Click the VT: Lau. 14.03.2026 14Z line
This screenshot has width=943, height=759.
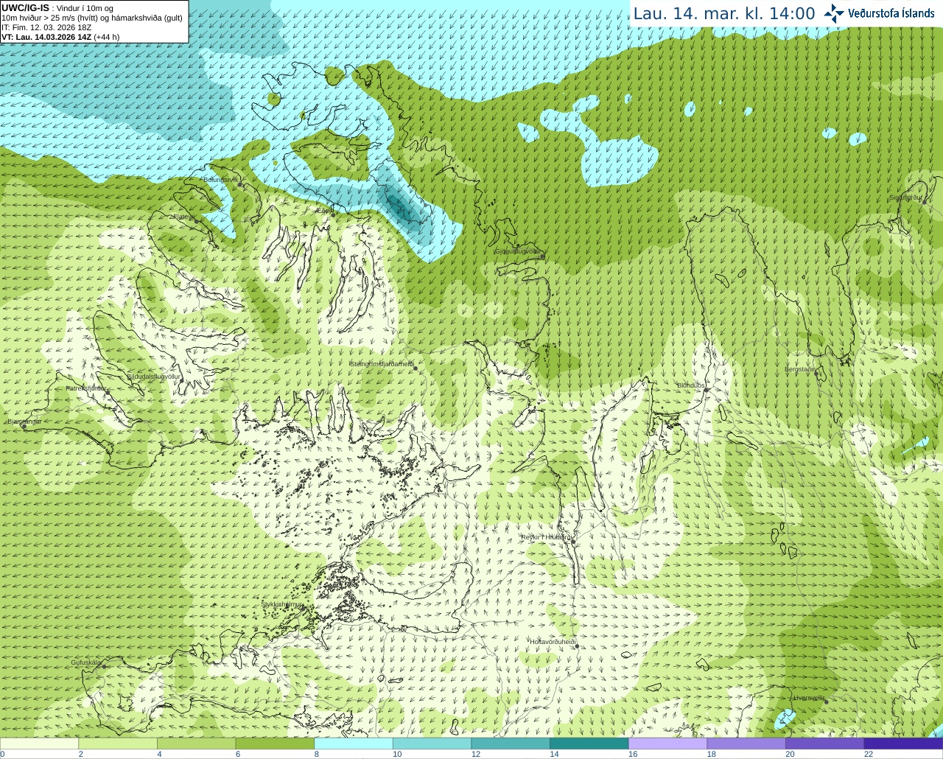point(60,37)
